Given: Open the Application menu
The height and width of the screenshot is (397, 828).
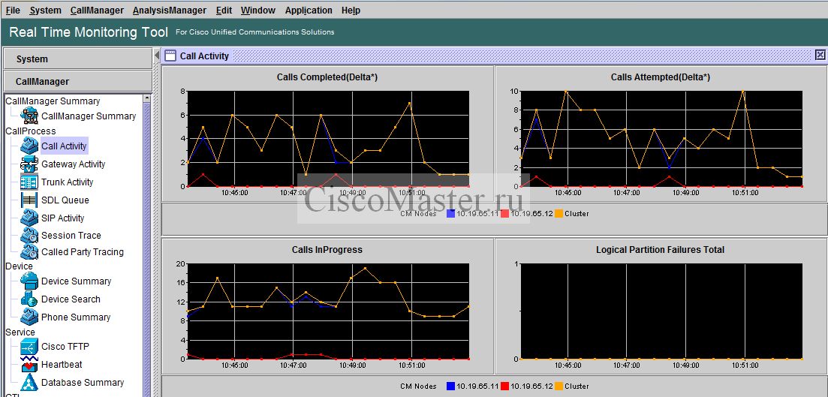Looking at the screenshot, I should (309, 10).
